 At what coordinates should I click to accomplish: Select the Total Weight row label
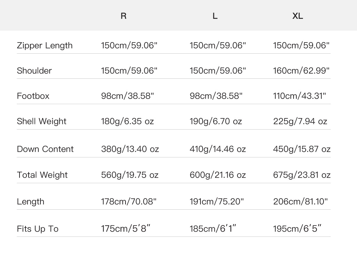(42, 175)
